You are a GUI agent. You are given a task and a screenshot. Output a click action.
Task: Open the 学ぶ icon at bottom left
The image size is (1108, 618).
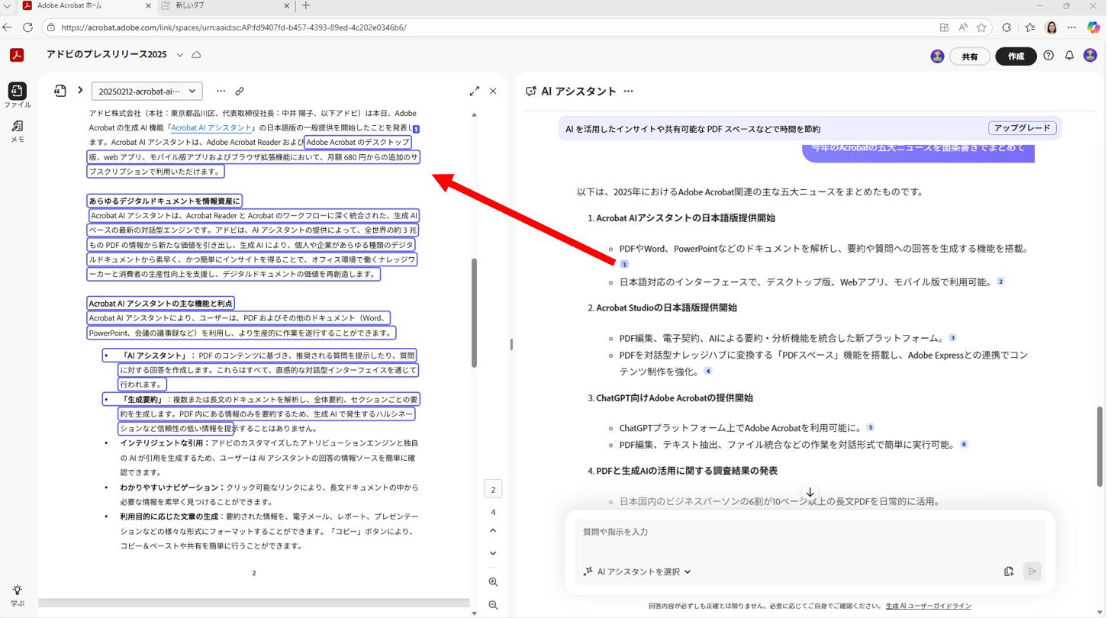[x=17, y=591]
